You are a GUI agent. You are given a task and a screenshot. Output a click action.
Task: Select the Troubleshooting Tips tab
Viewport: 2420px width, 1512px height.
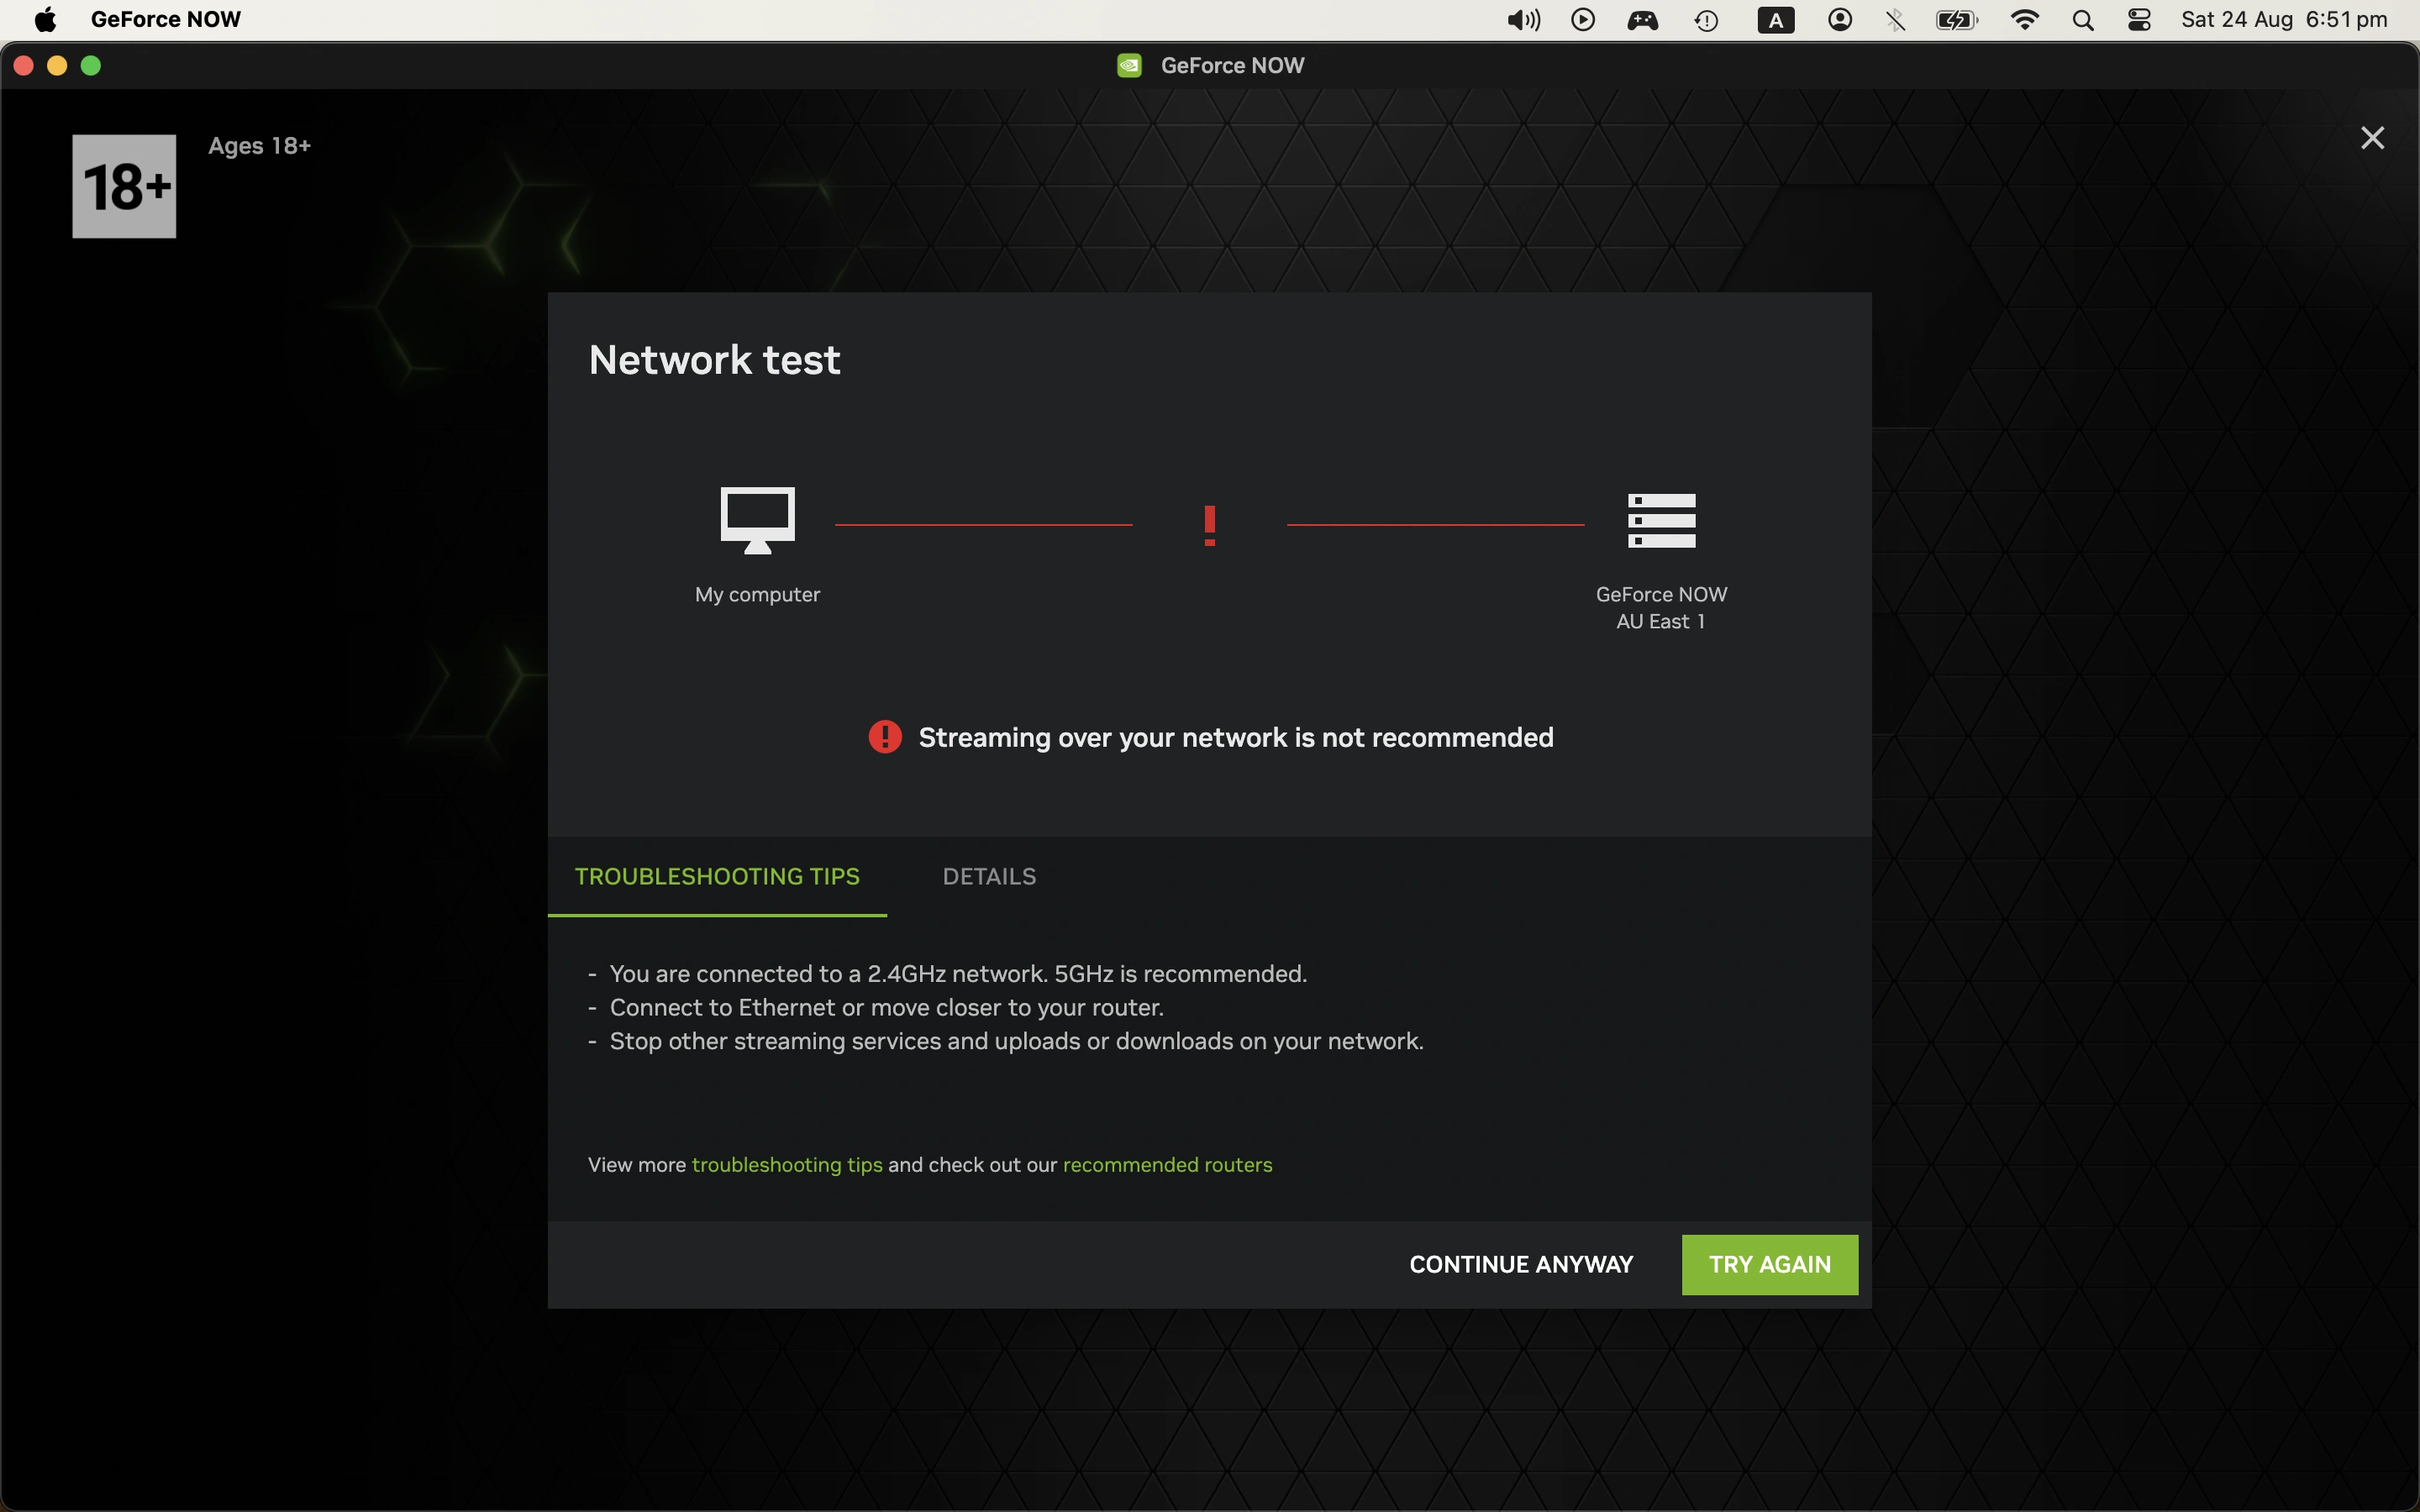click(717, 876)
